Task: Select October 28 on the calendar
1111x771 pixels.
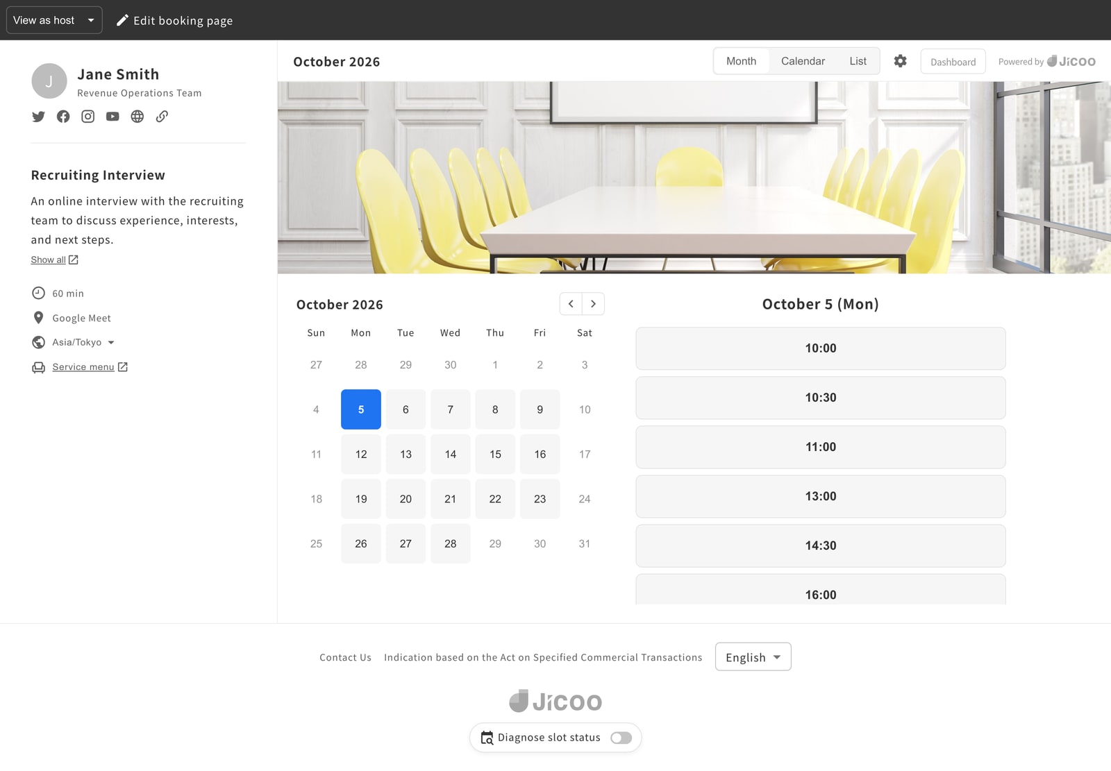Action: point(451,543)
